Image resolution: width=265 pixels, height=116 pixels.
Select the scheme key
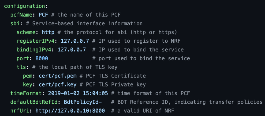[26, 32]
